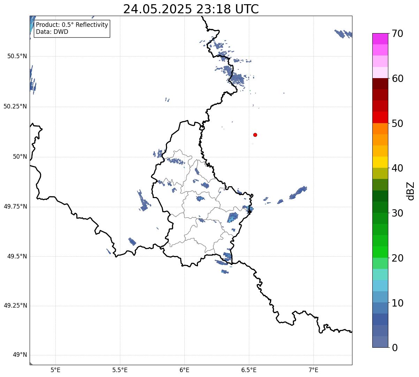Click the 49.5°N latitude label
Image resolution: width=419 pixels, height=377 pixels.
tap(17, 256)
